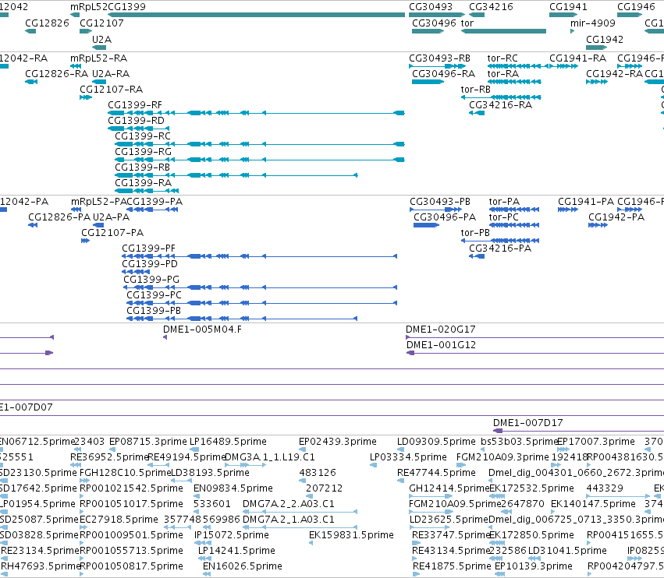Click transcript tor-RB label
Screen dimensions: 664x578
point(475,90)
